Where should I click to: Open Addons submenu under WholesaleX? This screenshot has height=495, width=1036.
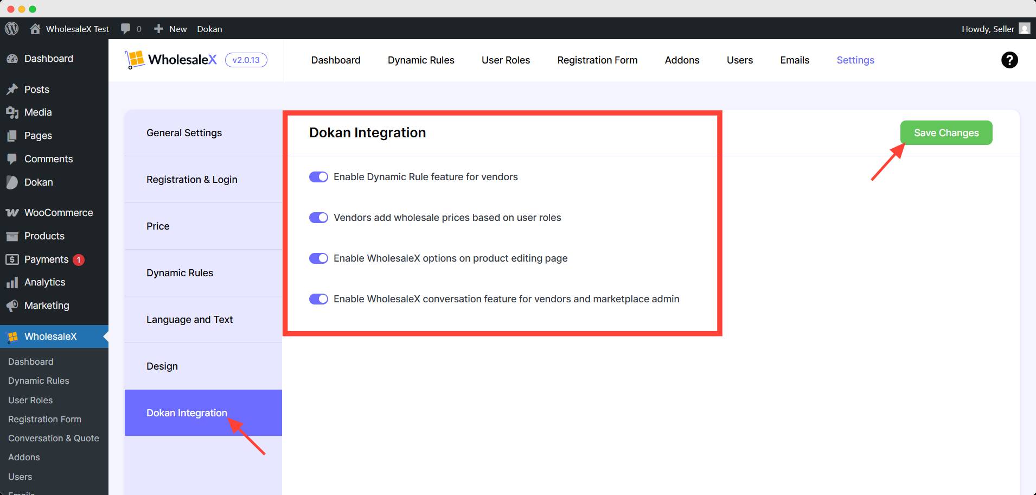coord(24,457)
